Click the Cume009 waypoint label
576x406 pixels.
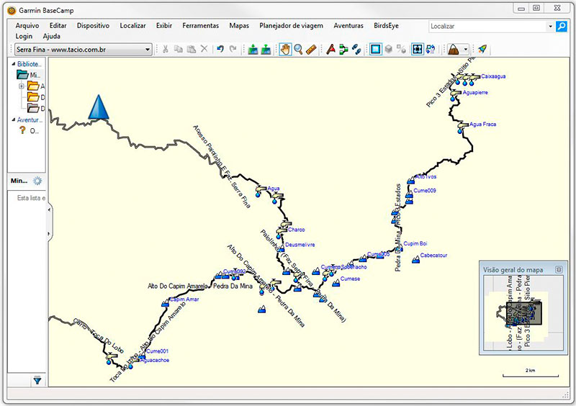(425, 191)
